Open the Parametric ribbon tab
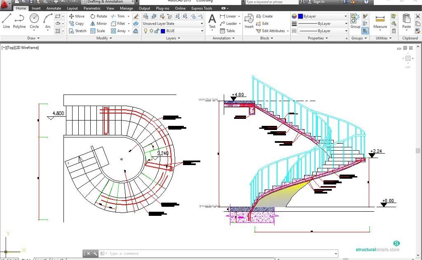Viewport: 422px width, 260px height. tap(92, 8)
